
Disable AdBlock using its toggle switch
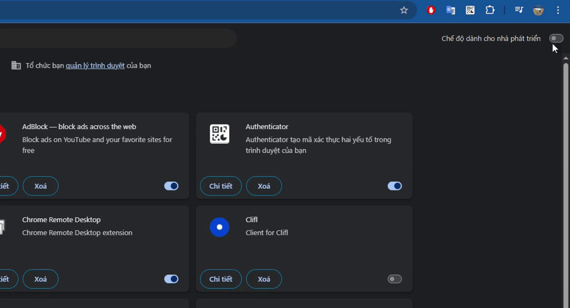coord(171,186)
